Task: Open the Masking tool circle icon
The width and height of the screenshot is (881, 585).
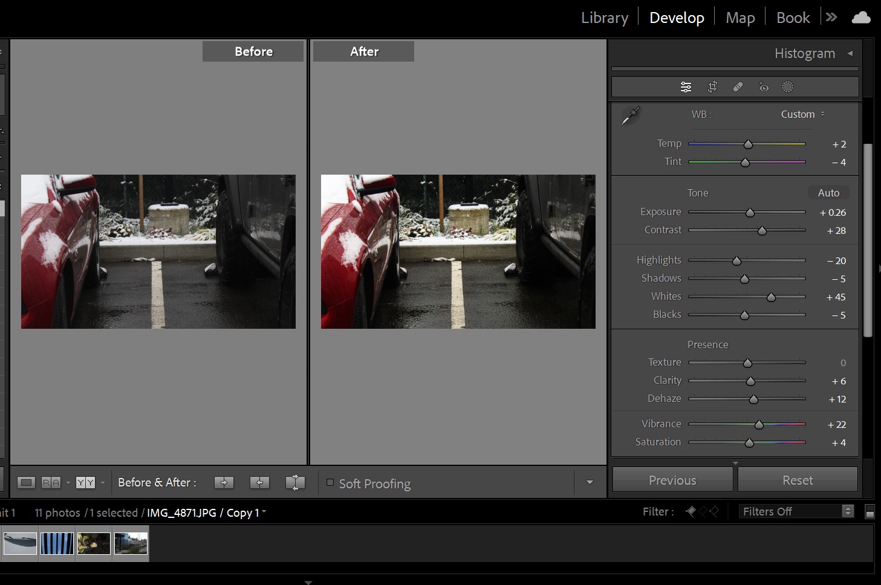Action: point(787,87)
